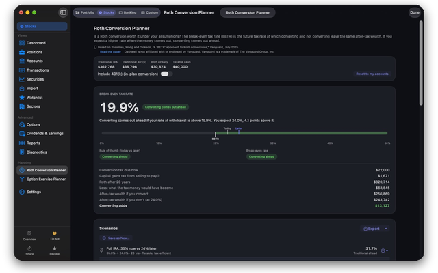Click Reset to my accounts

point(372,74)
